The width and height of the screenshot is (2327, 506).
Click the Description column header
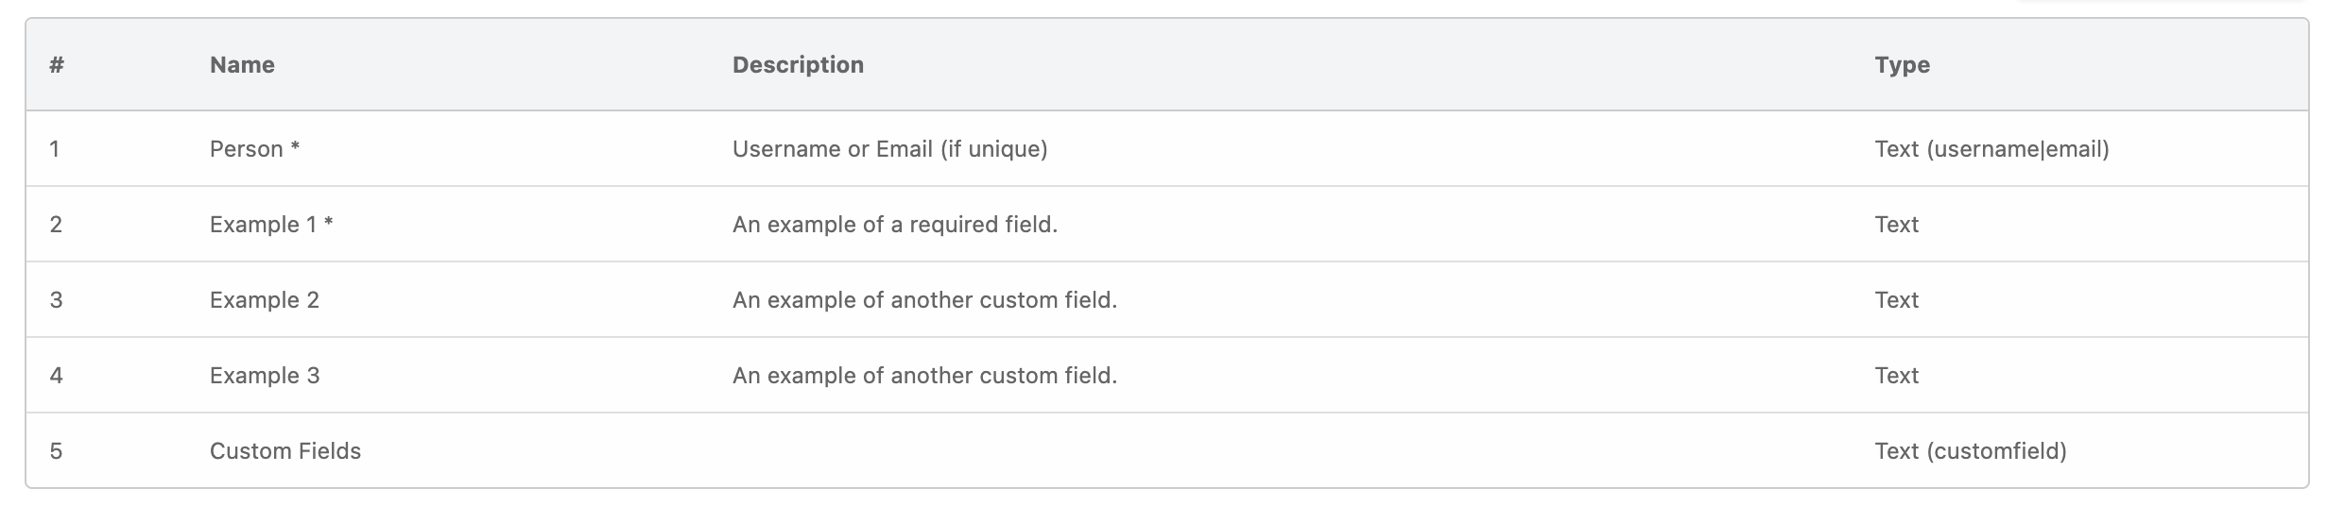(798, 65)
